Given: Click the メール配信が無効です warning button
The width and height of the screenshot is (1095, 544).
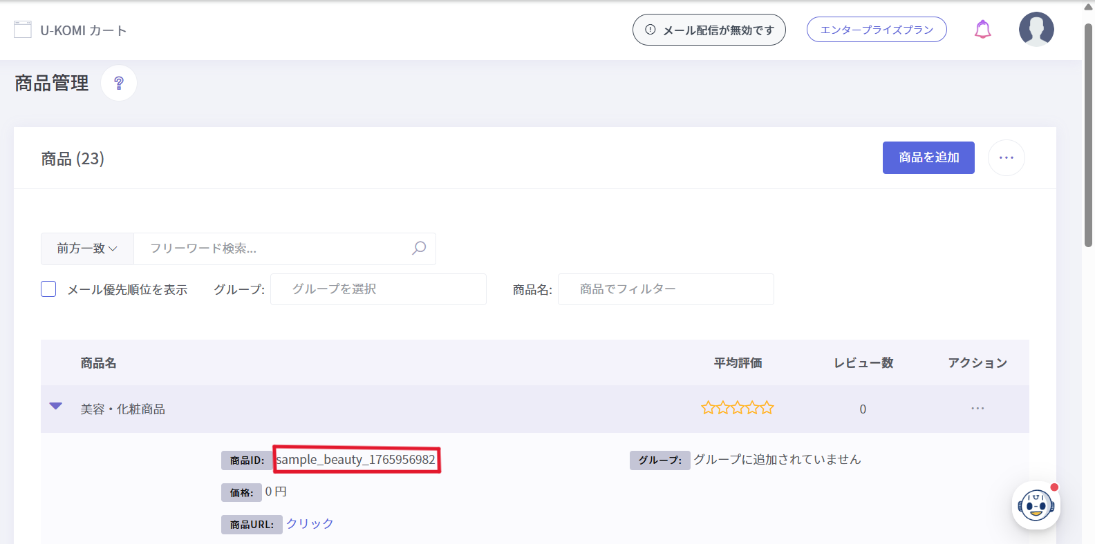Looking at the screenshot, I should point(709,30).
